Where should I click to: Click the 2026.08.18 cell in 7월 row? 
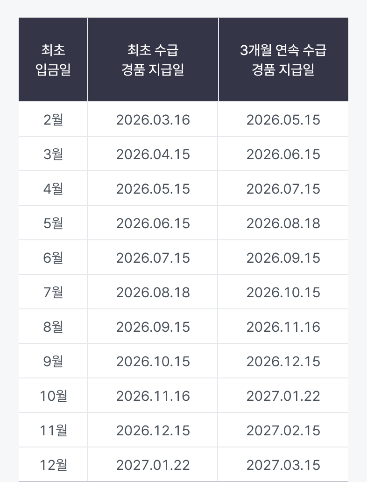(153, 292)
